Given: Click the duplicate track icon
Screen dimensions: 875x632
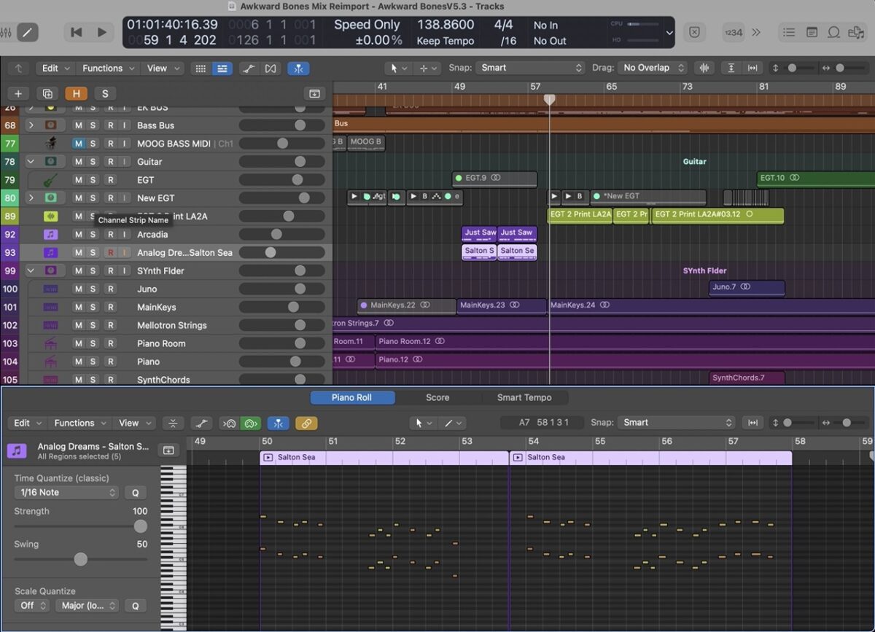Looking at the screenshot, I should coord(47,93).
